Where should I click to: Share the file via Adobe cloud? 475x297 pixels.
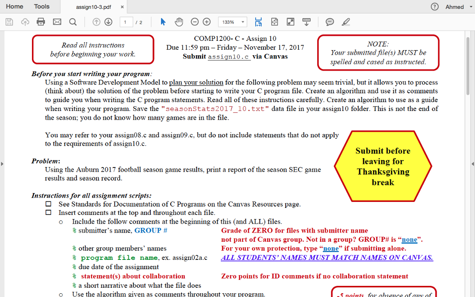tap(25, 21)
